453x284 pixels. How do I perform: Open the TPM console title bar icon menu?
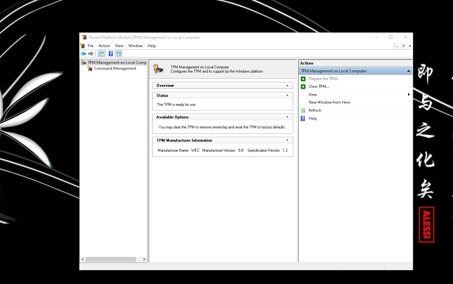click(x=84, y=37)
